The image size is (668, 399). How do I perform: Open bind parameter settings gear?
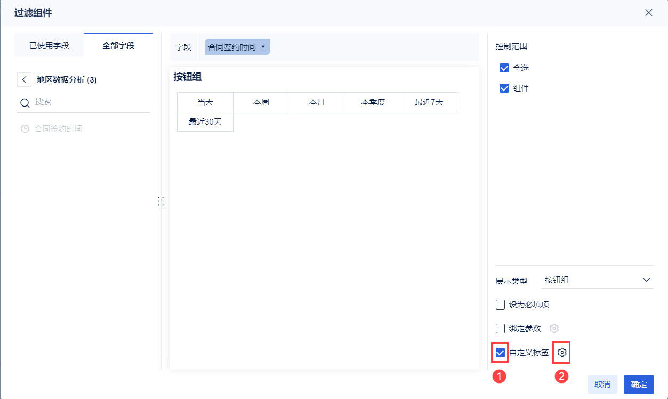[x=554, y=328]
